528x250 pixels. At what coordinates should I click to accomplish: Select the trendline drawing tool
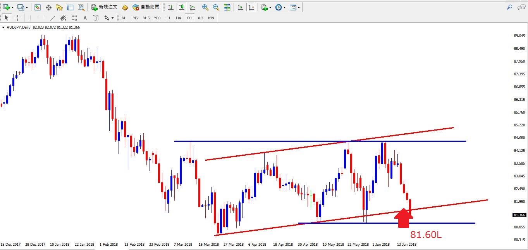click(53, 18)
